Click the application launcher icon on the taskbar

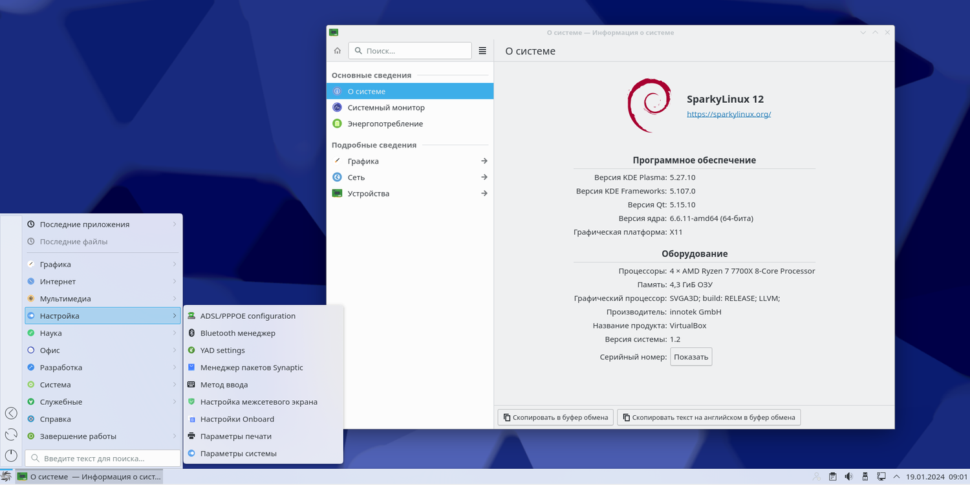click(x=6, y=477)
